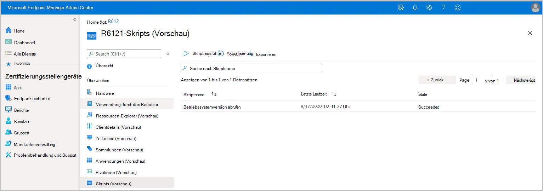
Task: Click the State column header
Action: [423, 94]
